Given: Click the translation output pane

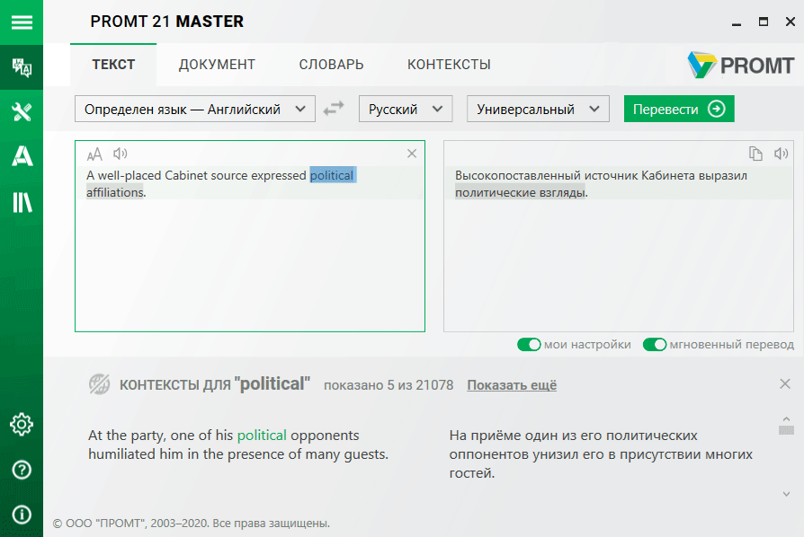Looking at the screenshot, I should pyautogui.click(x=619, y=236).
